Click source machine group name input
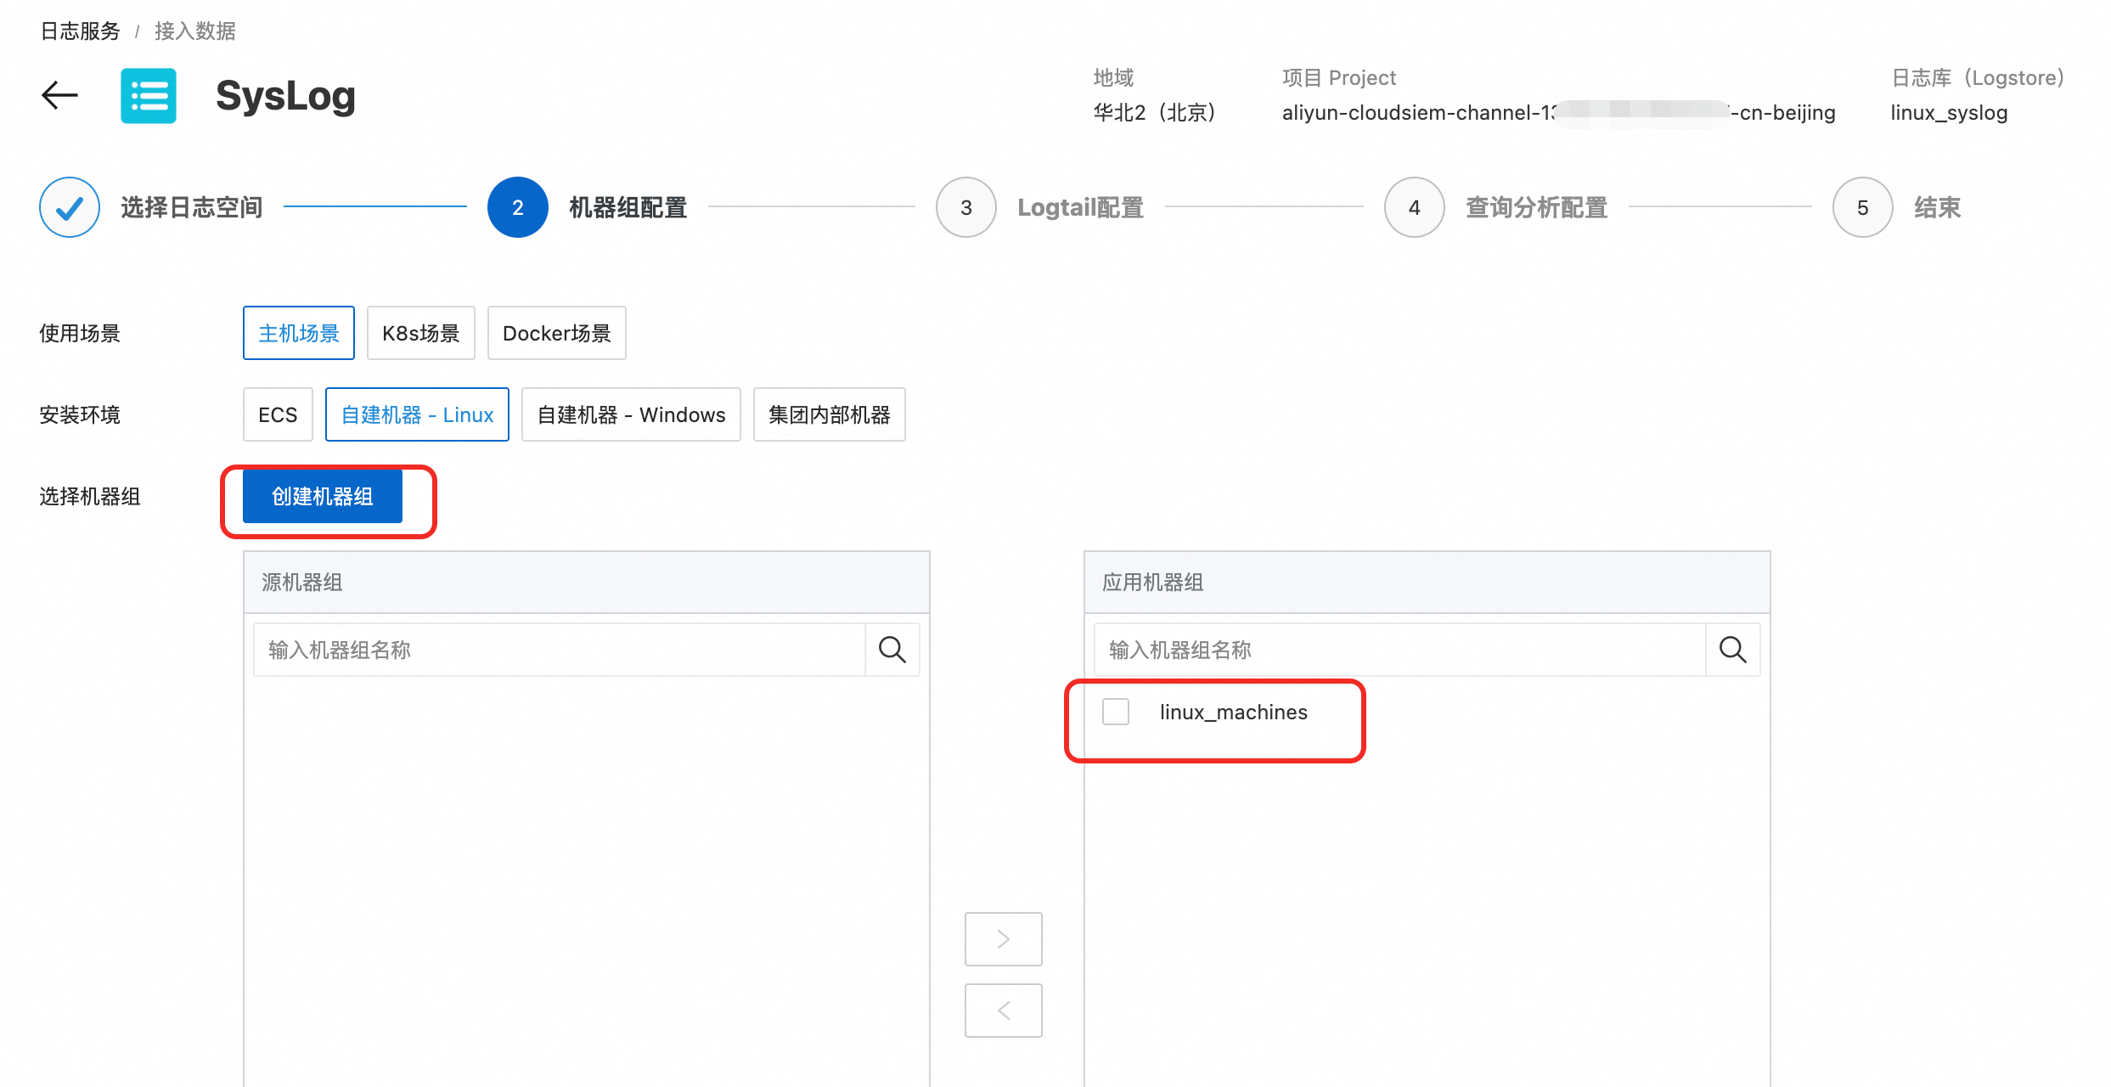The image size is (2111, 1087). (560, 650)
